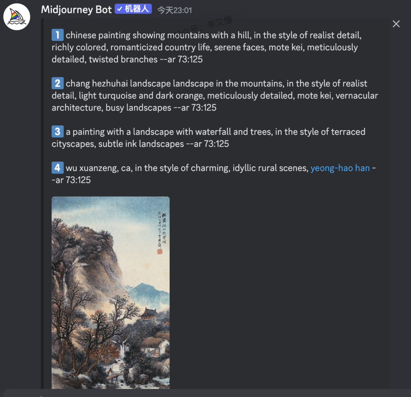This screenshot has width=411, height=397.
Task: Click the Midjourney Bot sailboat avatar
Action: (x=17, y=17)
